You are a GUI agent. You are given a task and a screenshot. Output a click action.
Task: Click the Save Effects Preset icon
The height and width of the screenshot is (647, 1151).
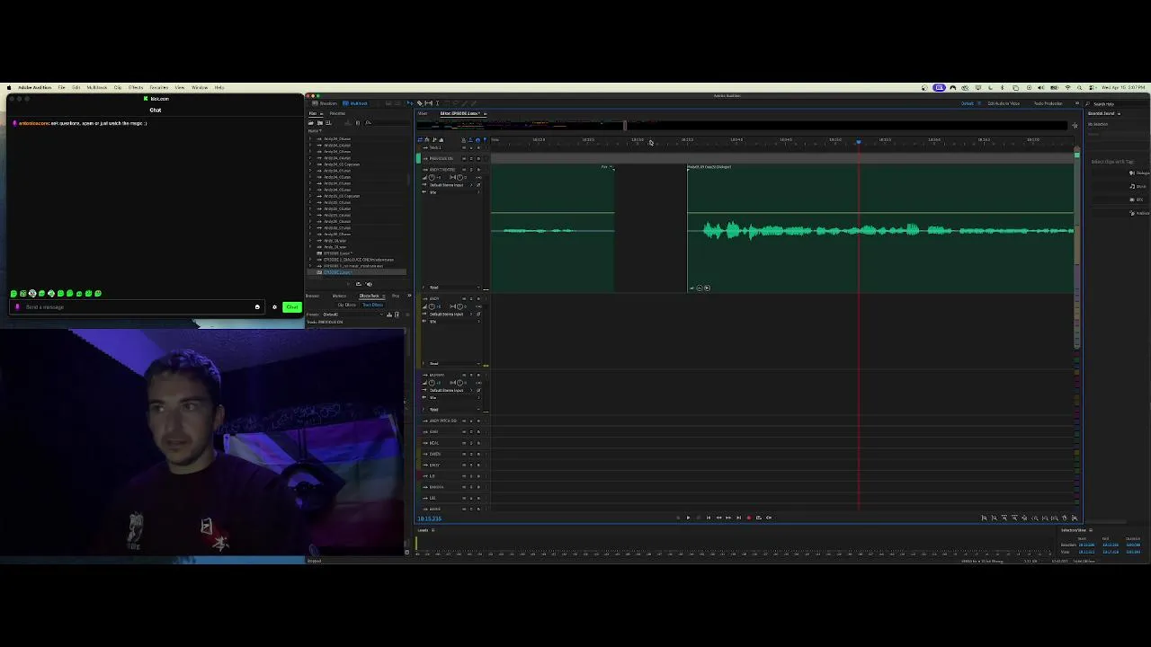pyautogui.click(x=389, y=315)
